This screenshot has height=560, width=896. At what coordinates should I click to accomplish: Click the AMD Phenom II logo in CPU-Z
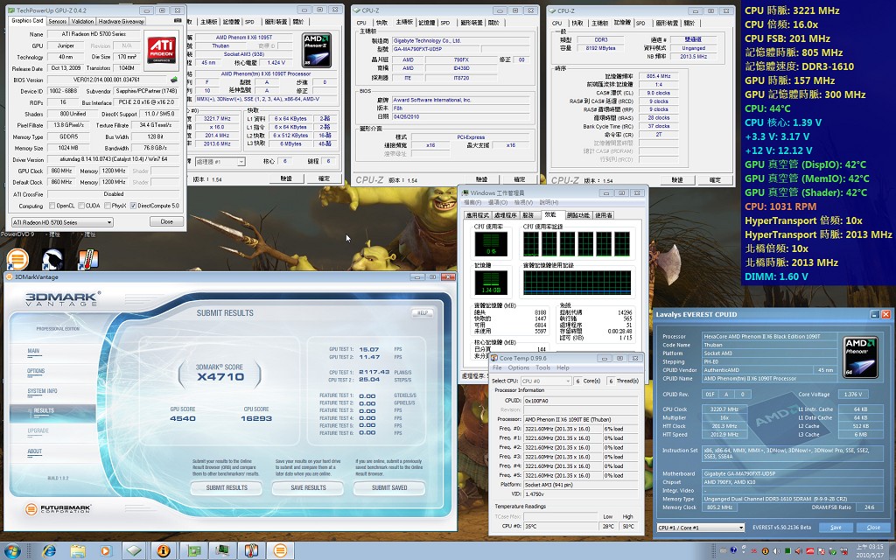click(317, 50)
